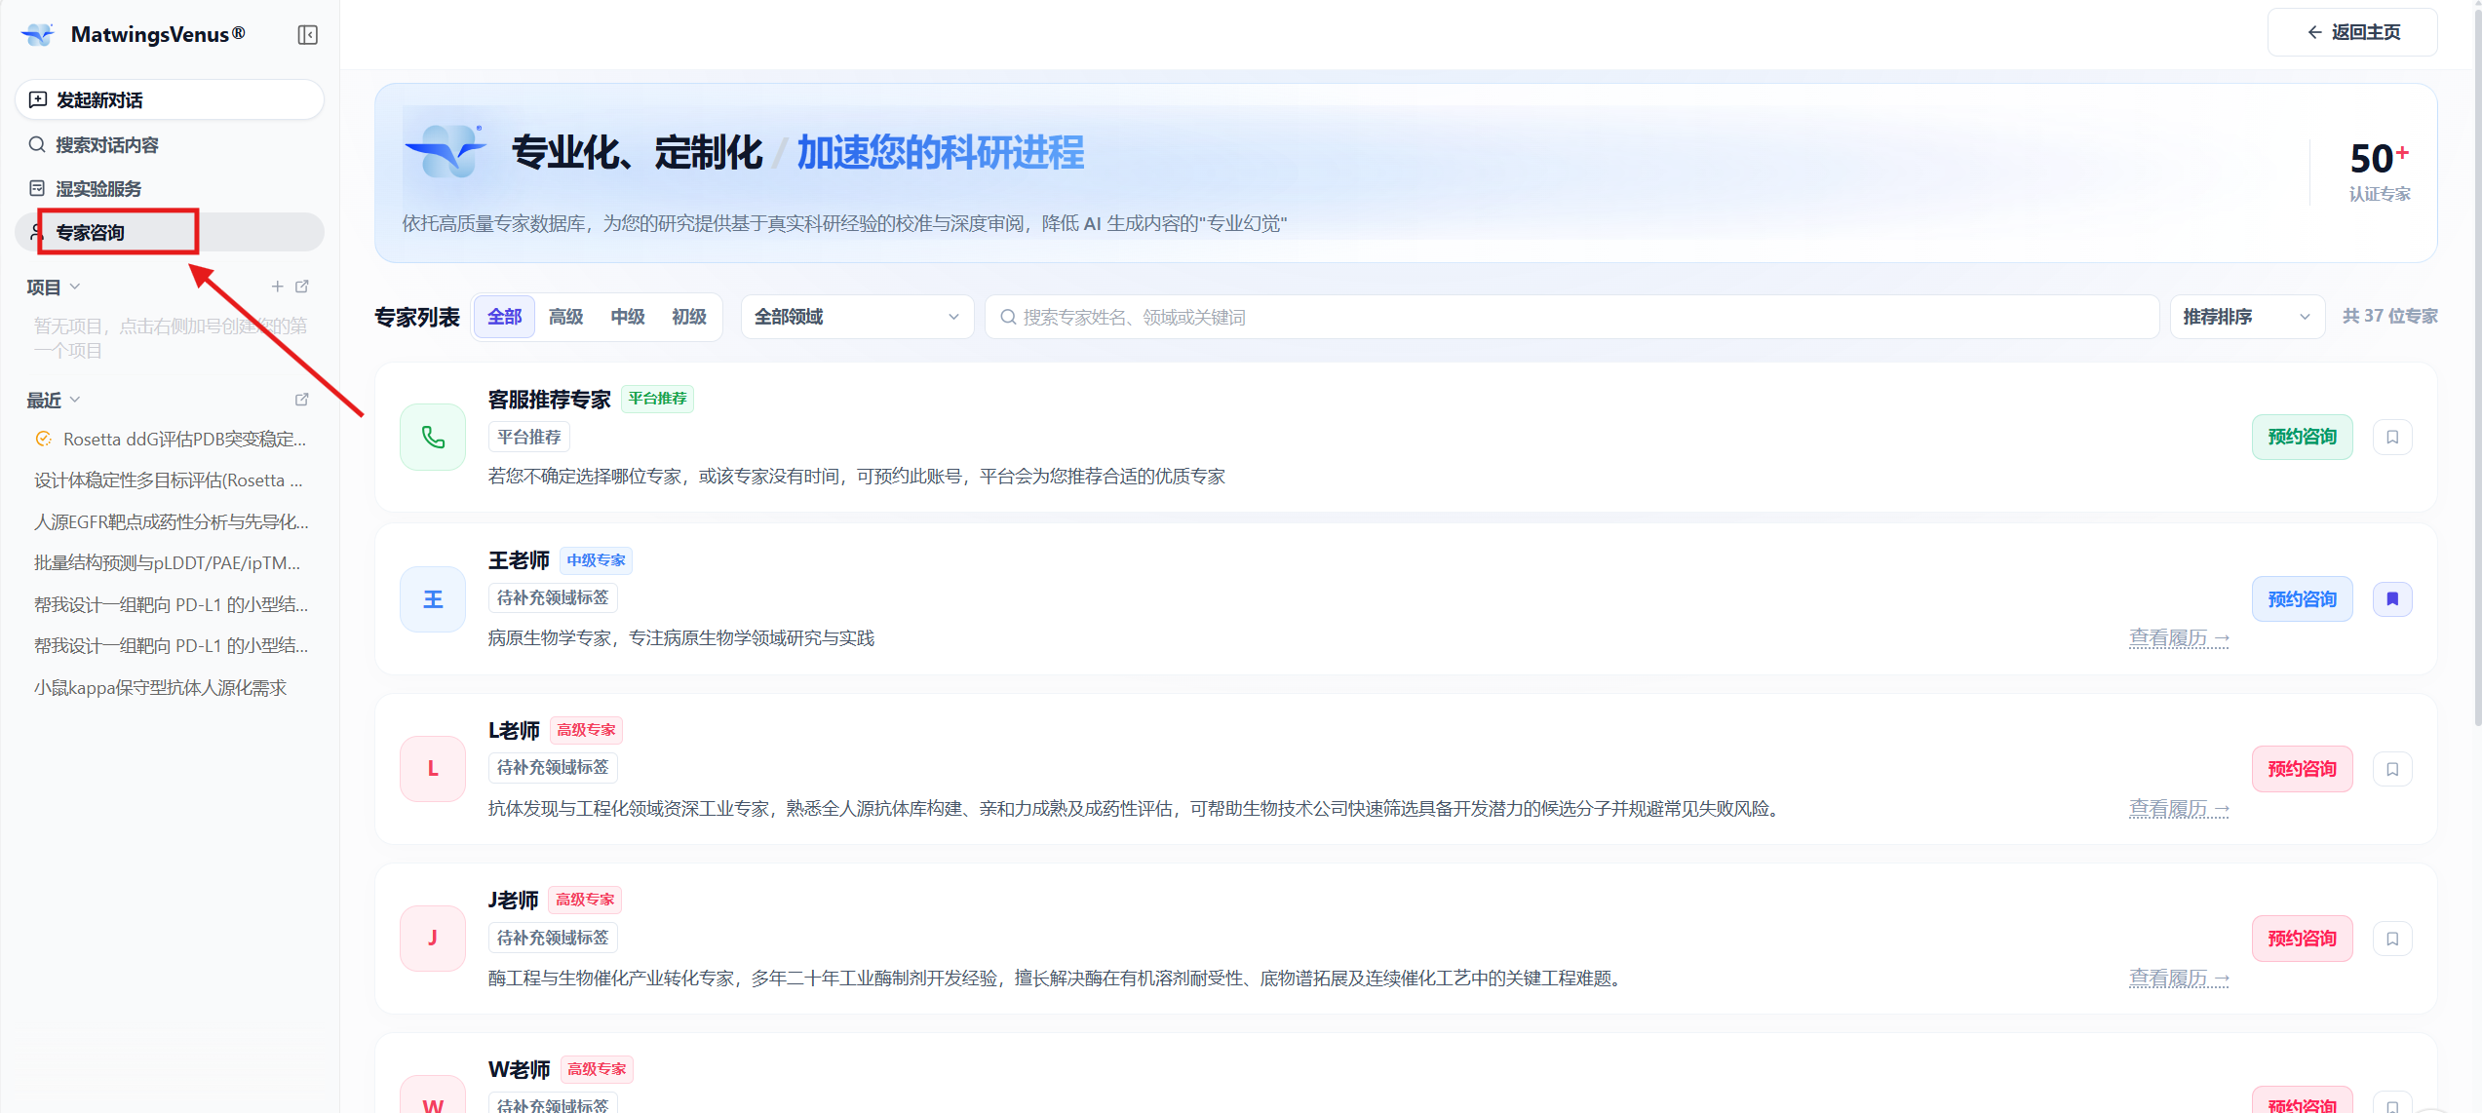Open 湿实验服务 in the sidebar
This screenshot has width=2482, height=1113.
(x=170, y=188)
